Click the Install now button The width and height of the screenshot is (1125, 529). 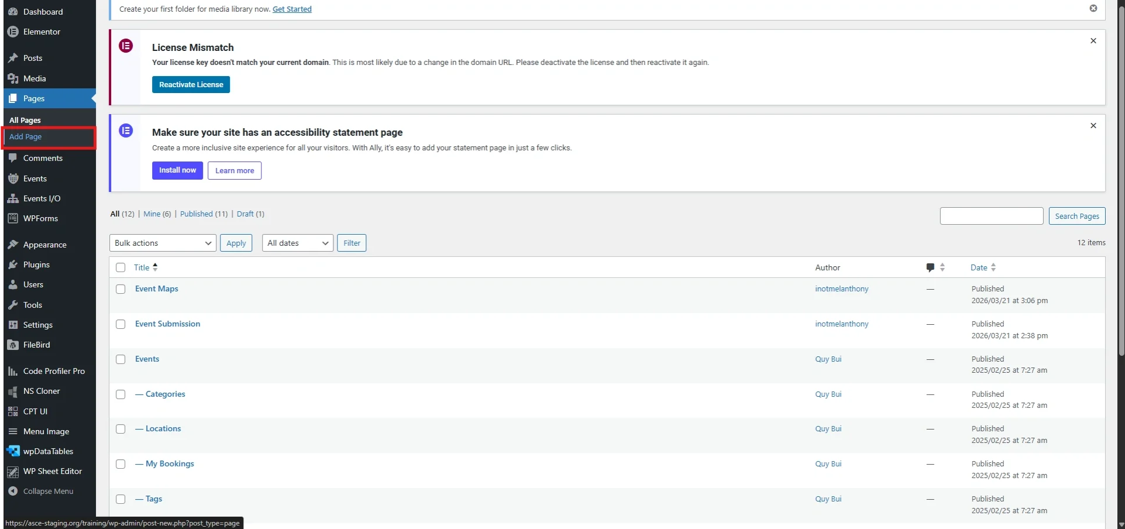[177, 170]
